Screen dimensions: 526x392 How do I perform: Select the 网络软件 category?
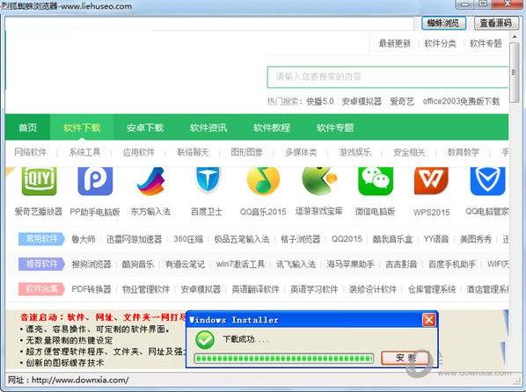[30, 152]
